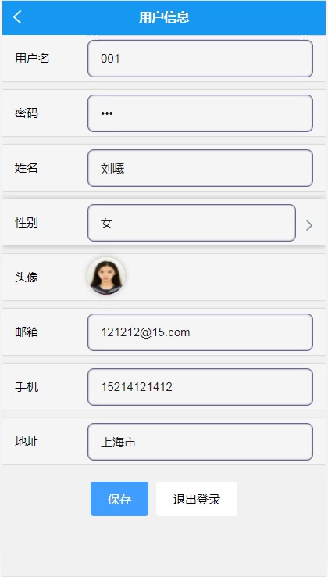The height and width of the screenshot is (577, 328).
Task: Tap the user avatar photo
Action: pos(106,276)
